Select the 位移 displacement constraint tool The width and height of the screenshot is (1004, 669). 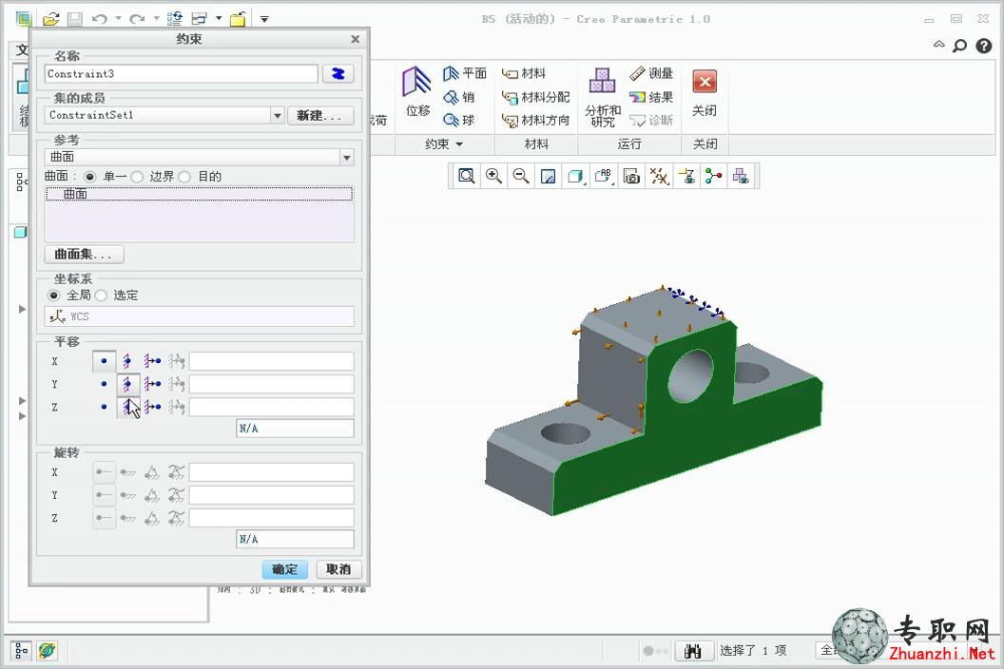[417, 91]
